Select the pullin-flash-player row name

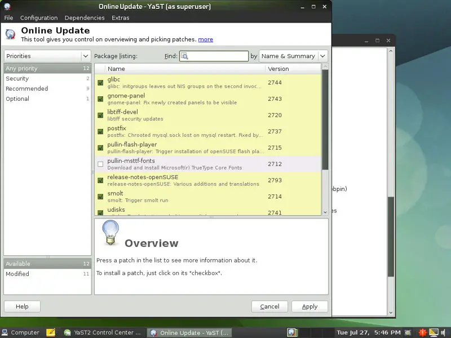click(x=132, y=145)
